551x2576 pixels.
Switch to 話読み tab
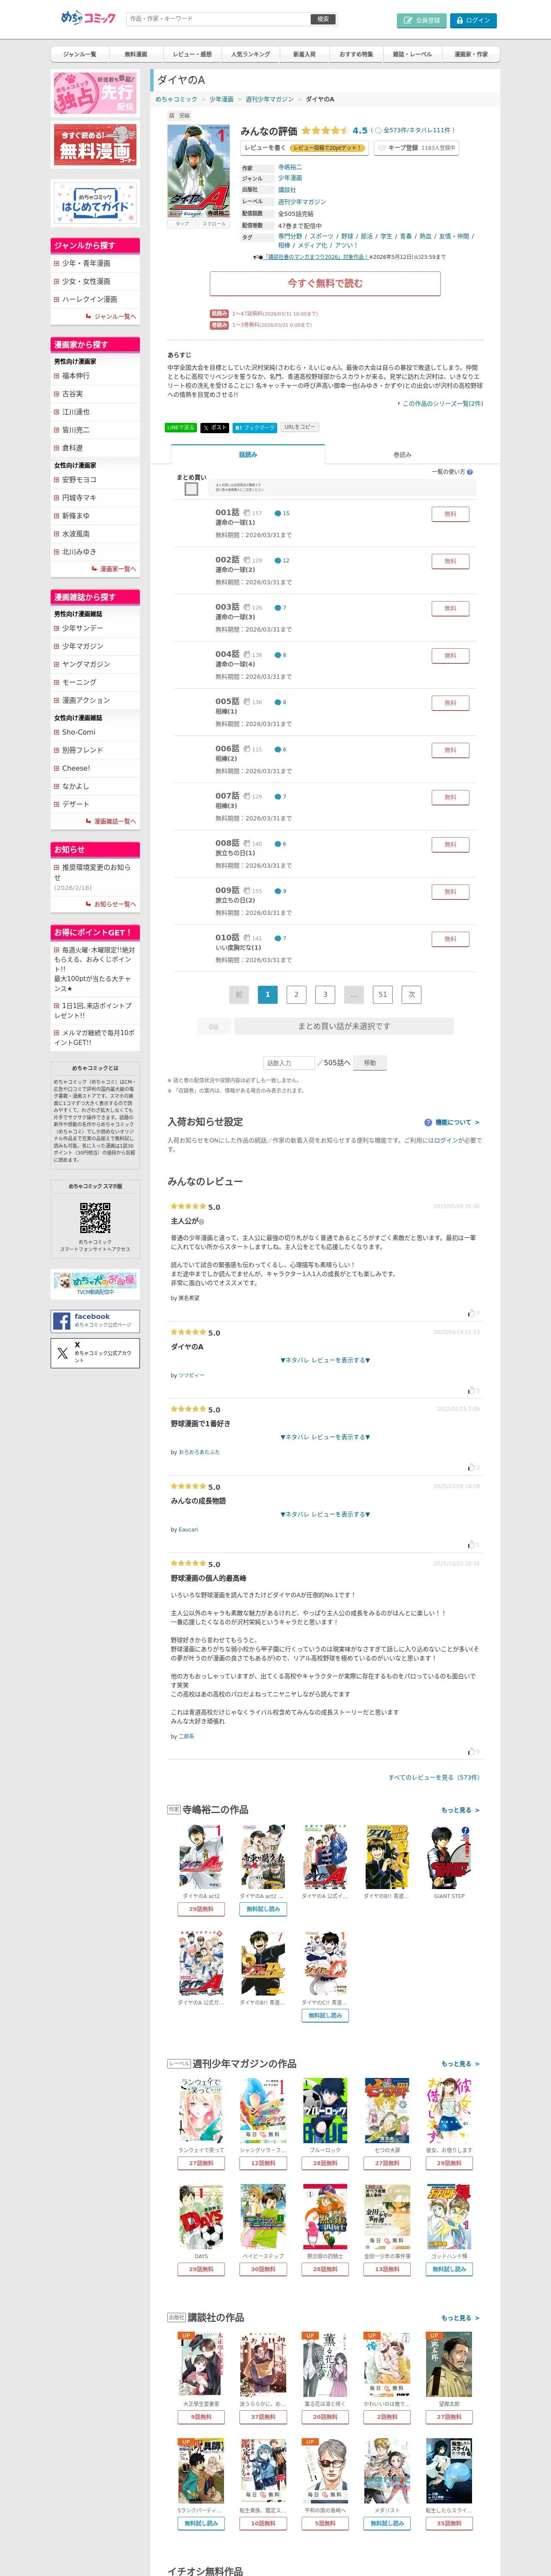click(x=248, y=455)
